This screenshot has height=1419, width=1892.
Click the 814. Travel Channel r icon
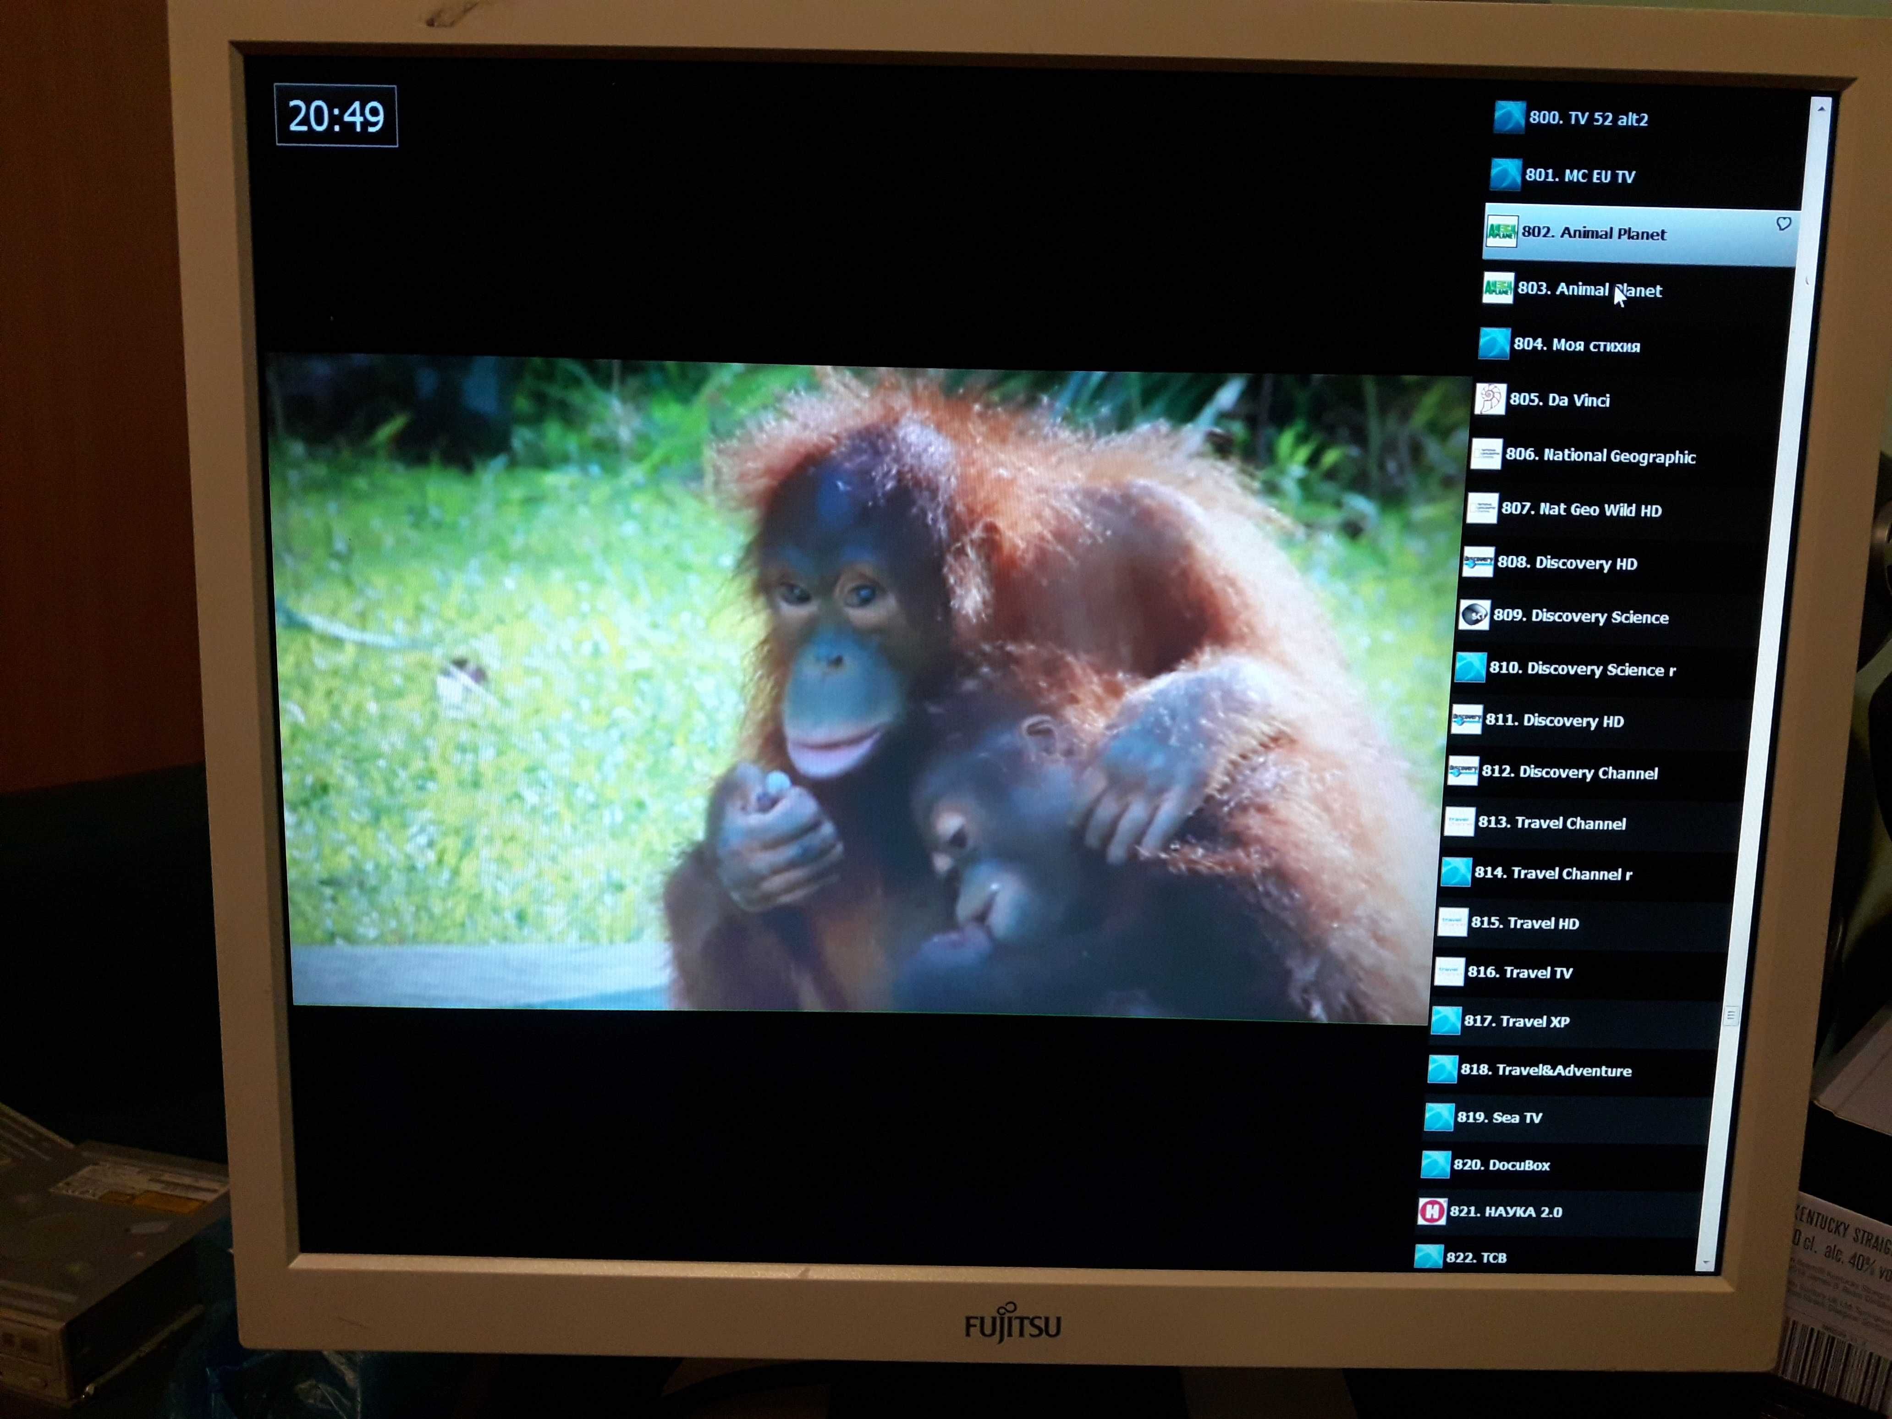(1457, 873)
